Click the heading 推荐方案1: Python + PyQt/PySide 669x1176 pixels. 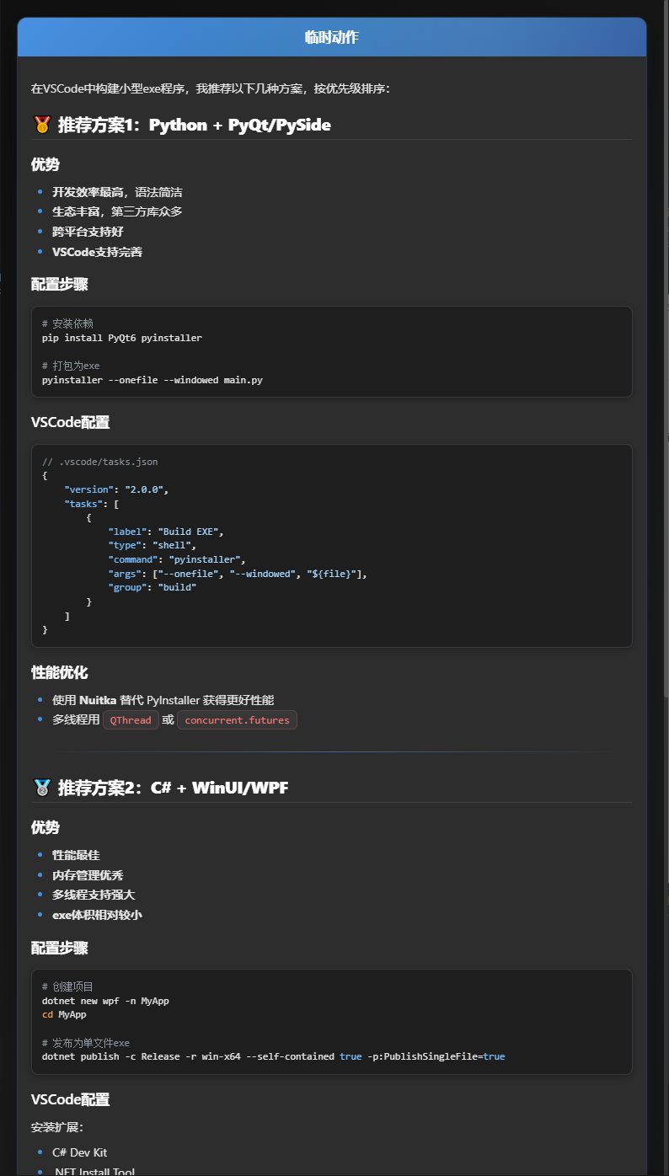click(x=194, y=125)
